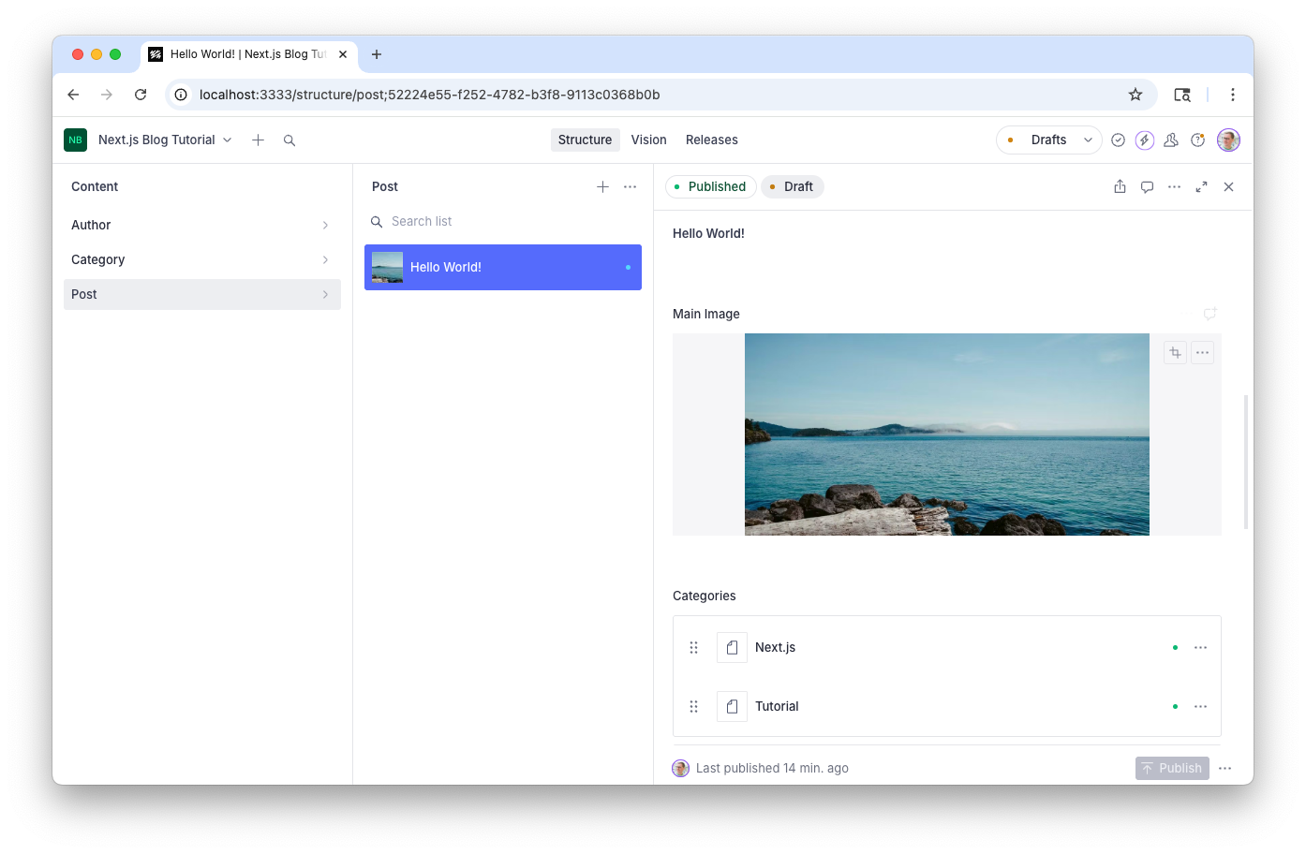
Task: Open the Help and resources menu
Action: tap(1197, 140)
